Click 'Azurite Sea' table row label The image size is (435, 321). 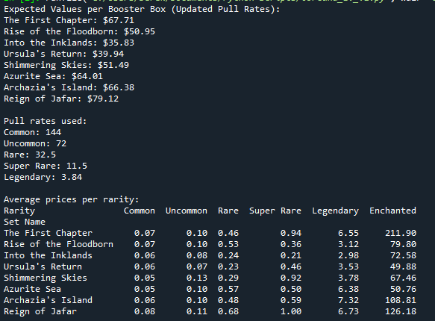click(33, 289)
